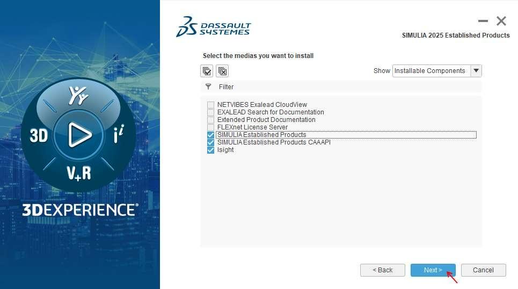Screen dimensions: 518x289
Task: Select the SIMULIA Established Products CAAAPI text
Action: [x=274, y=142]
